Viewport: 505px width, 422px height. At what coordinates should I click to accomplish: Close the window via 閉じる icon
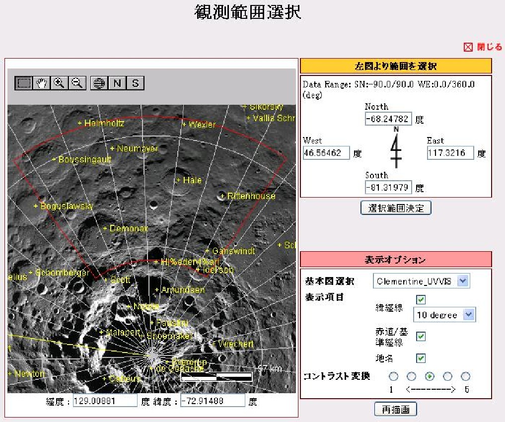tap(468, 47)
